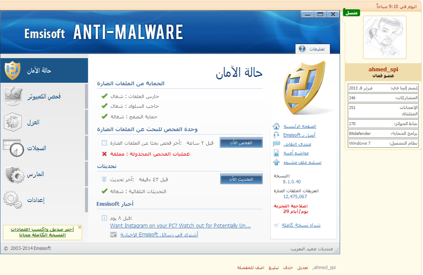Screen dimensions: 423x275
Task: Click the shopping cart purchase icon
Action: pos(276,225)
